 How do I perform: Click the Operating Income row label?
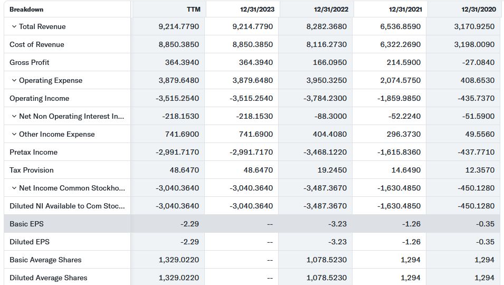pyautogui.click(x=39, y=98)
